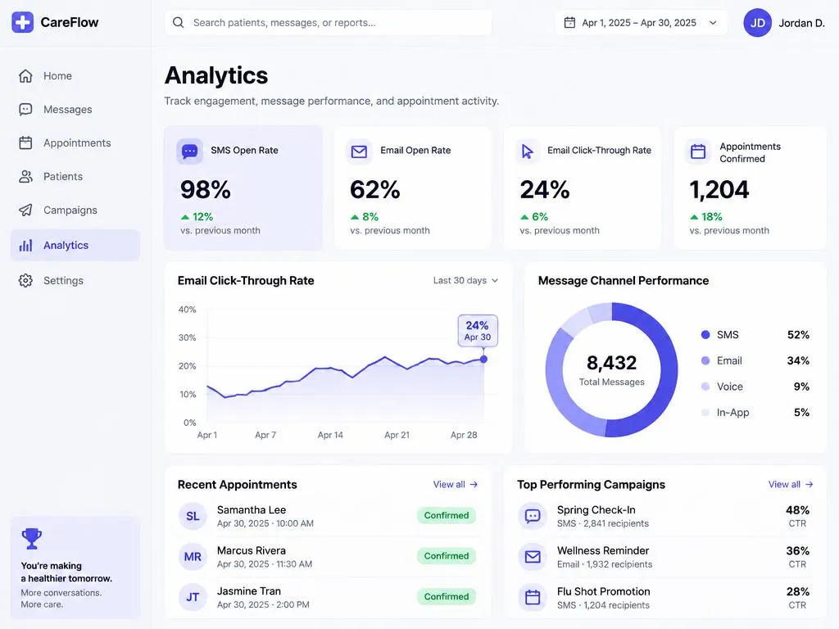Click the Email legend color dot
The height and width of the screenshot is (629, 839).
[x=705, y=360]
